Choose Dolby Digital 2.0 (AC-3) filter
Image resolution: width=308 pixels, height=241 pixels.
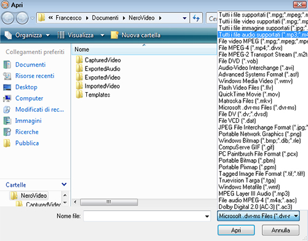click(x=263, y=207)
